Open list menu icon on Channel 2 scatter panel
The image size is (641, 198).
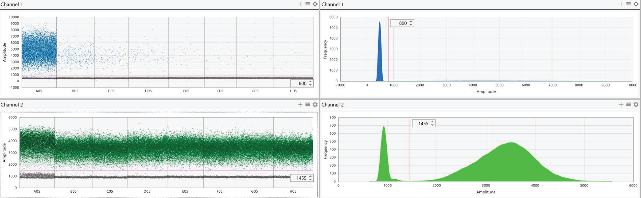tap(308, 104)
